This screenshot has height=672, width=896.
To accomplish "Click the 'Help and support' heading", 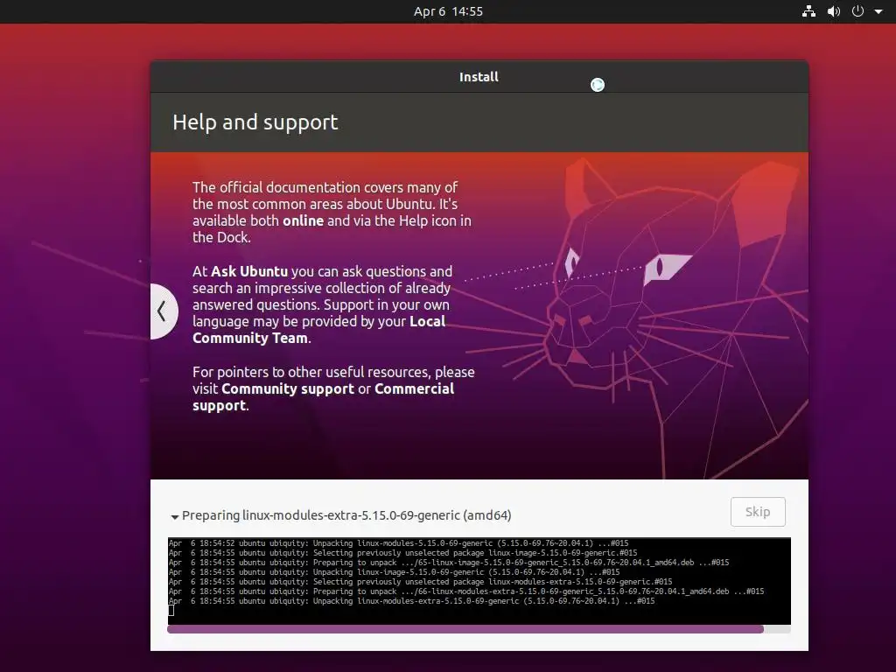I will (255, 122).
